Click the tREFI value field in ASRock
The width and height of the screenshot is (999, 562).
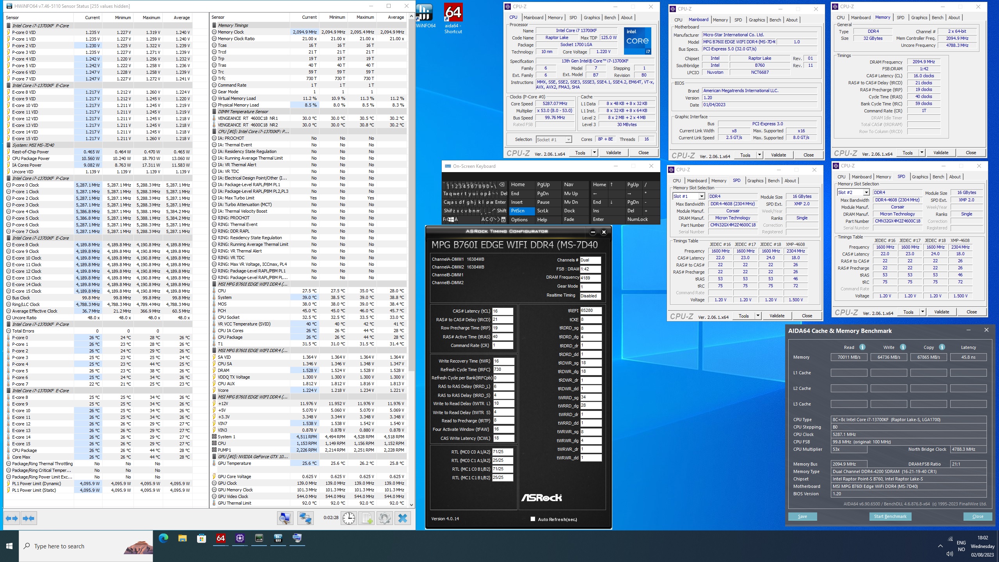591,311
